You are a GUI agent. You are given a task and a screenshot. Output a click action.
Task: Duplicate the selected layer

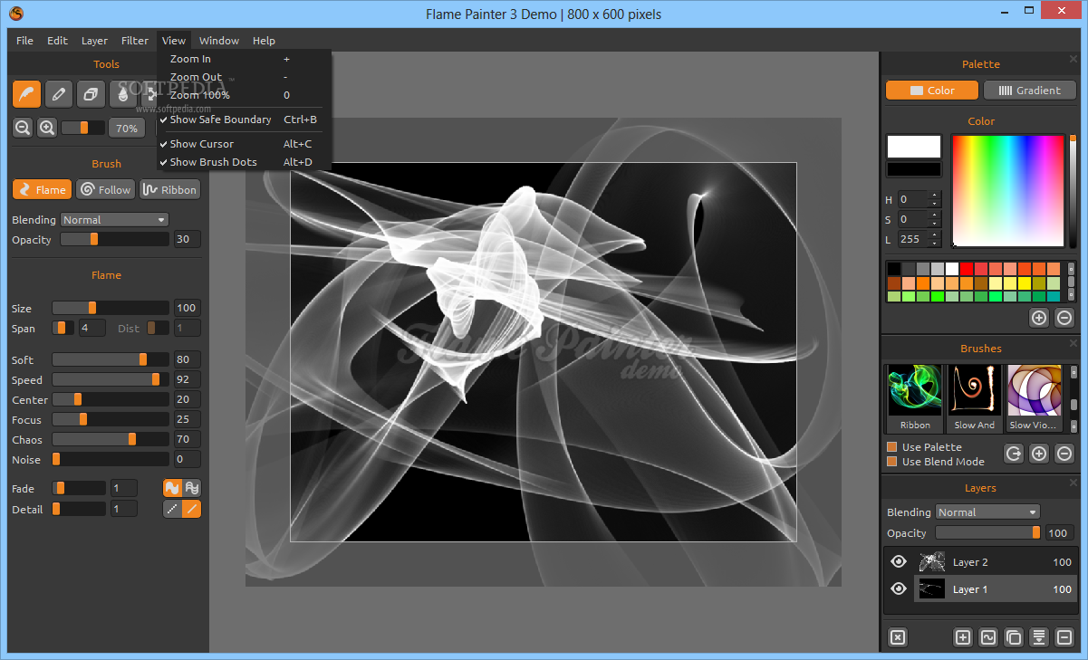pyautogui.click(x=1014, y=637)
